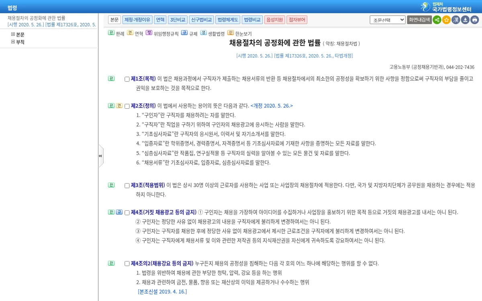This screenshot has height=301, width=482.
Task: Open 규제 icon beside 제4조(거짓 채용광고 등의 금지)
Action: pyautogui.click(x=119, y=212)
